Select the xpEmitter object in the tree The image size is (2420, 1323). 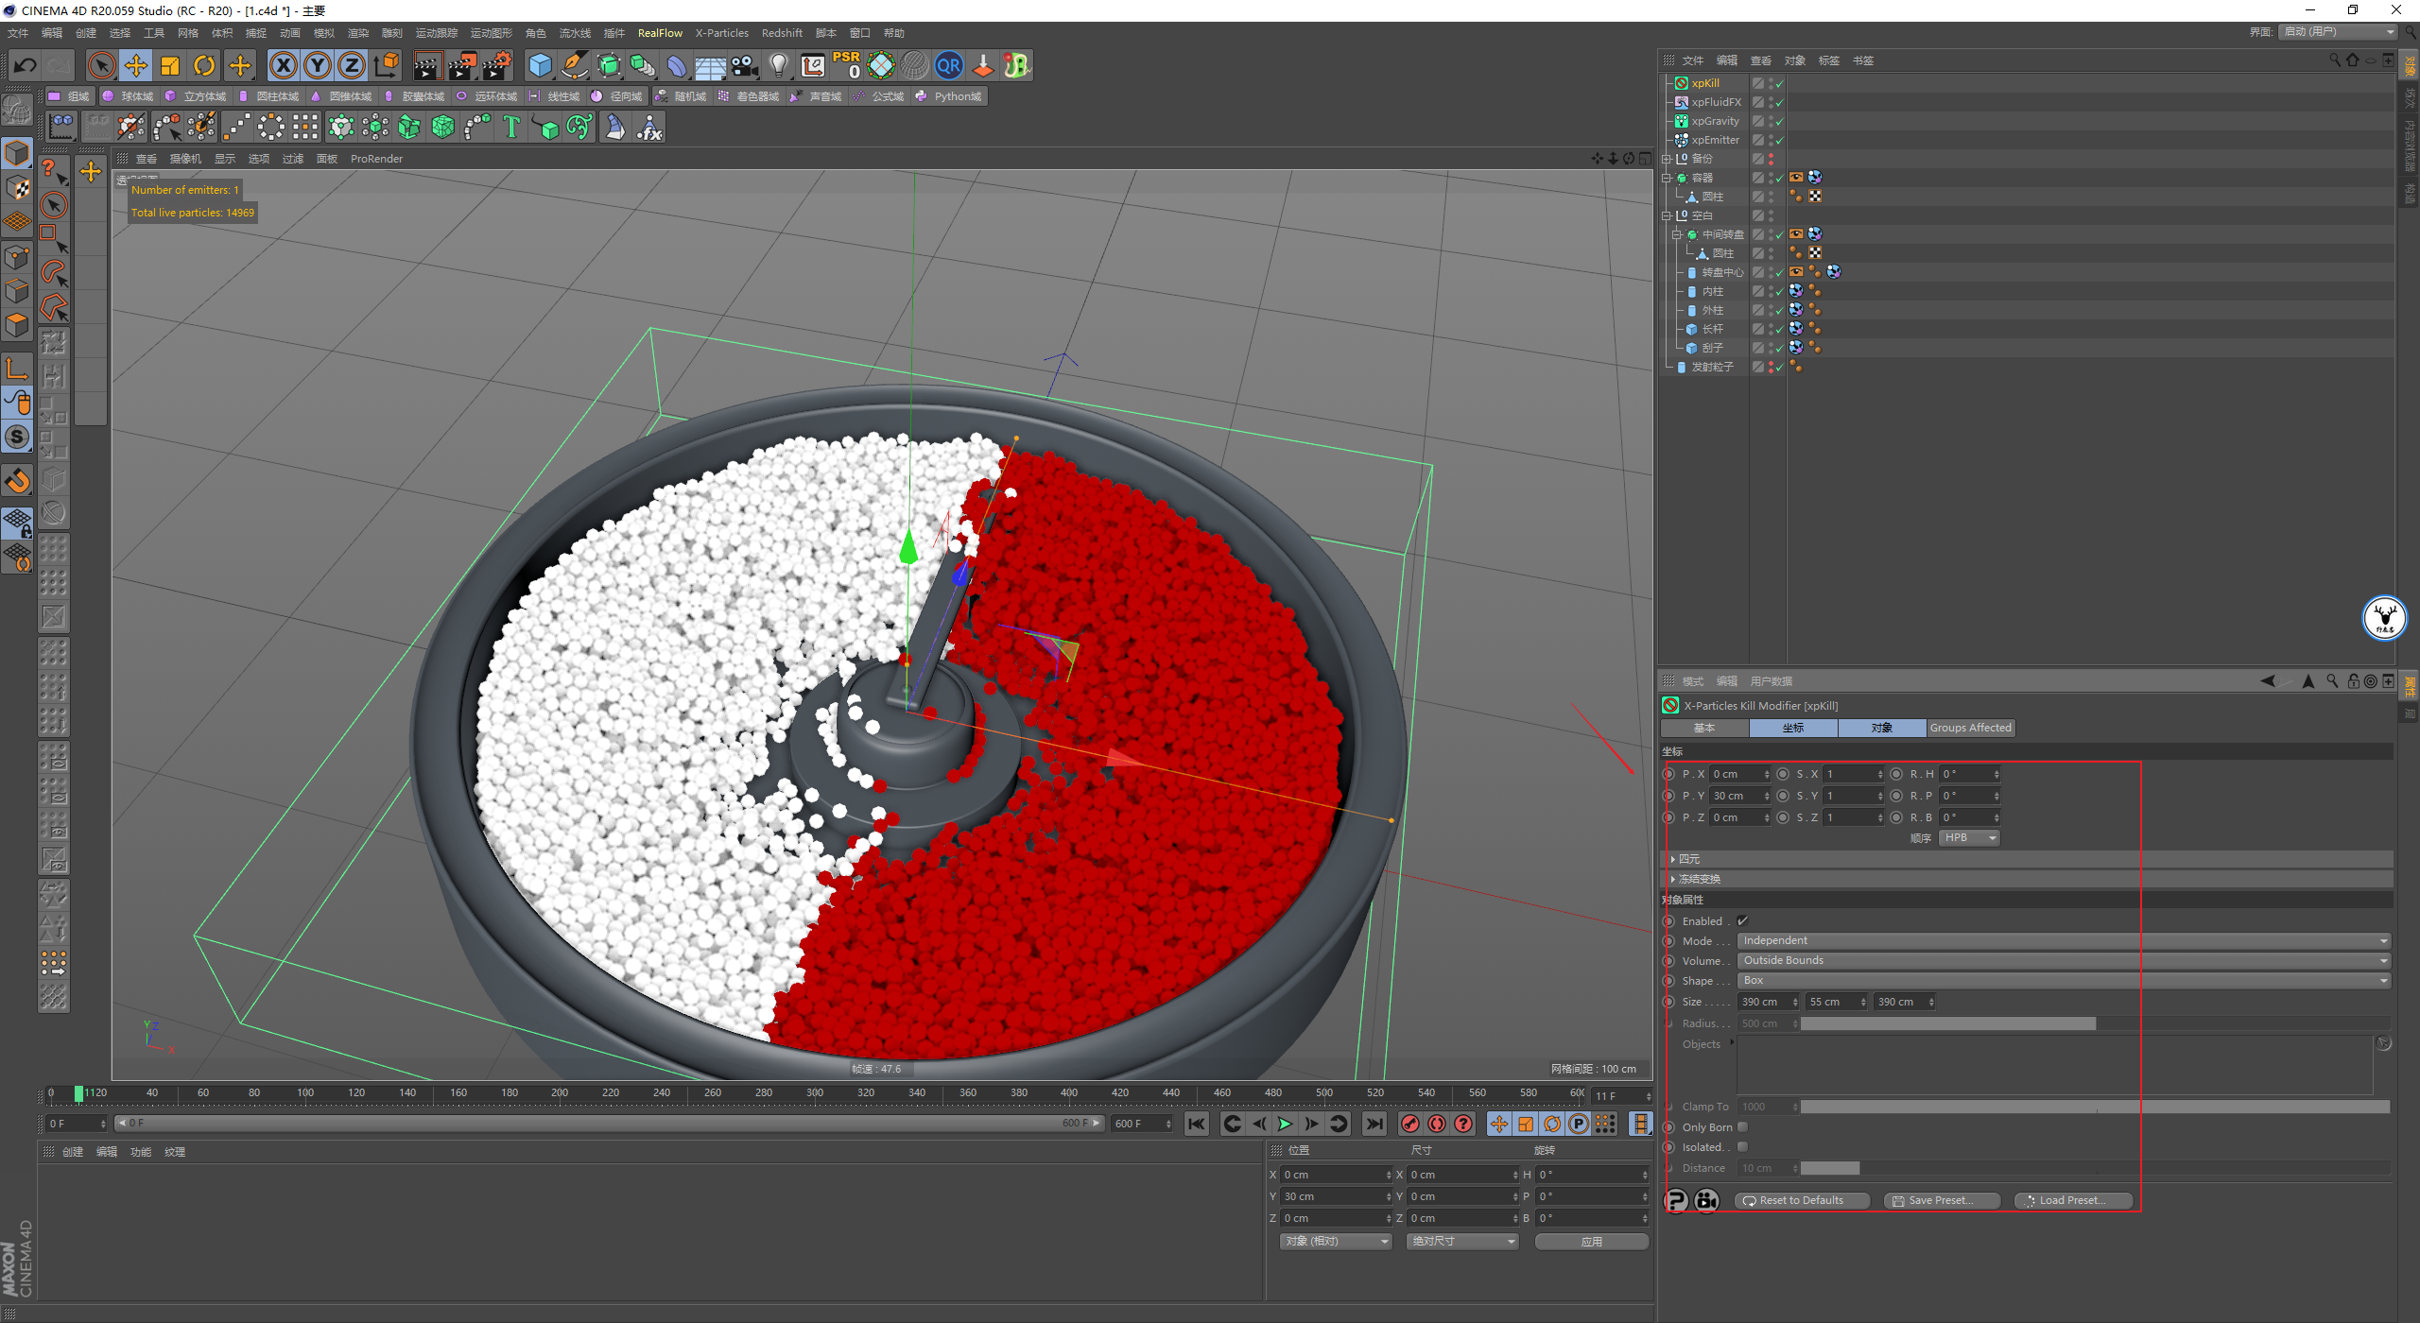1715,140
